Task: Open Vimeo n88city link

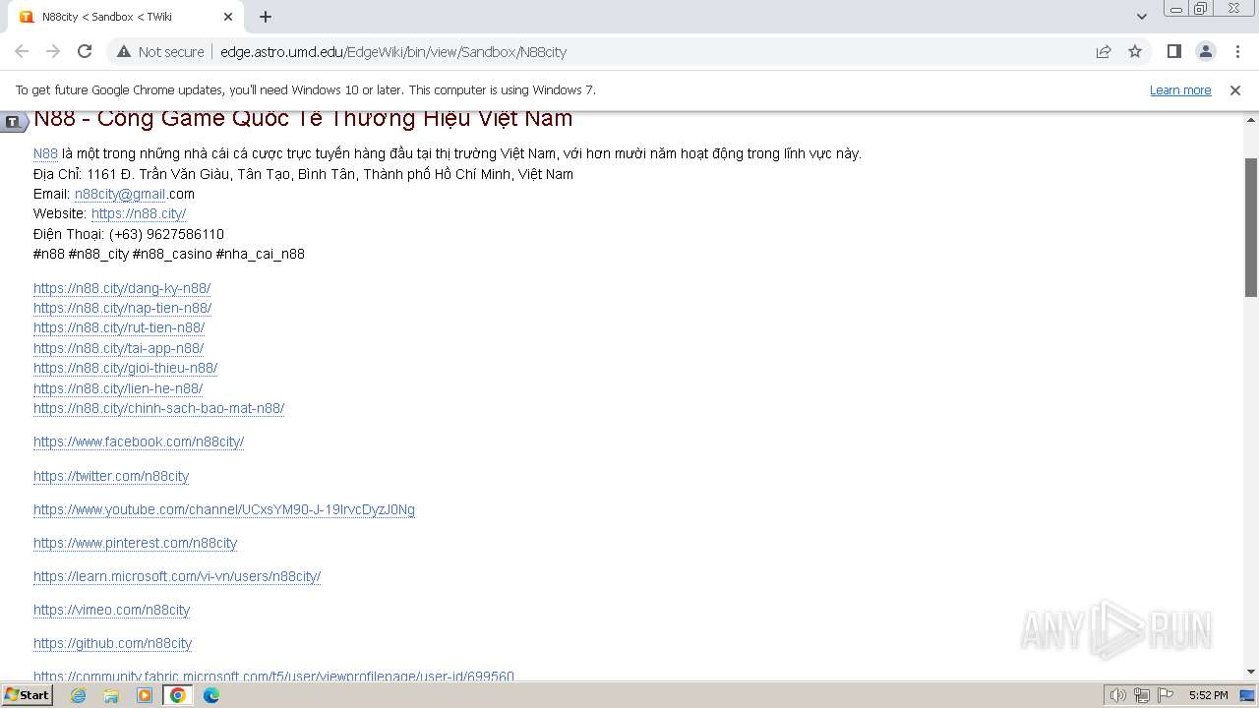Action: click(111, 610)
